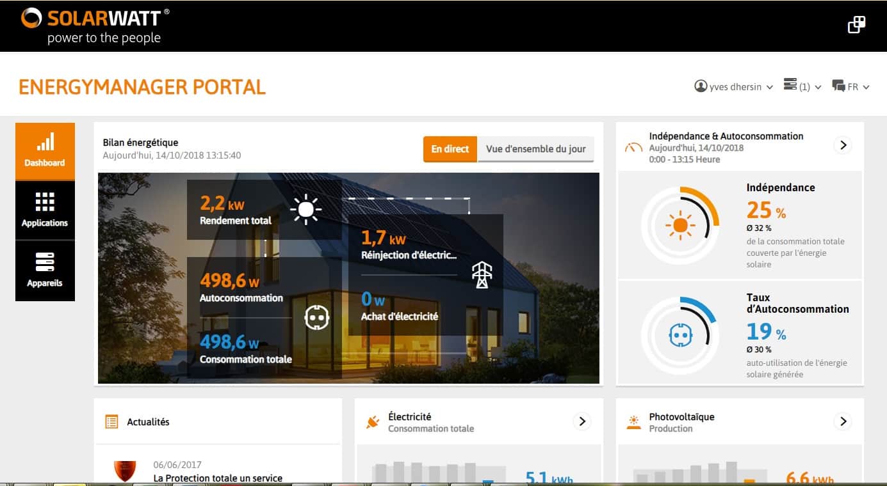The width and height of the screenshot is (887, 486).
Task: Click the sun icon beside Rendement total
Action: tap(305, 209)
